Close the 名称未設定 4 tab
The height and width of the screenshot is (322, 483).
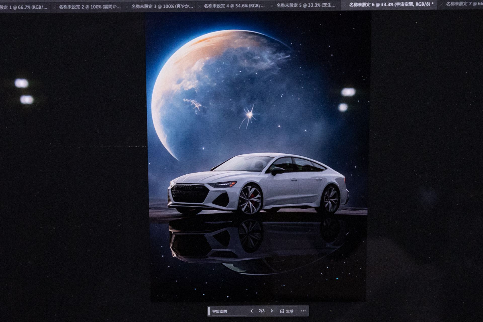(x=199, y=6)
